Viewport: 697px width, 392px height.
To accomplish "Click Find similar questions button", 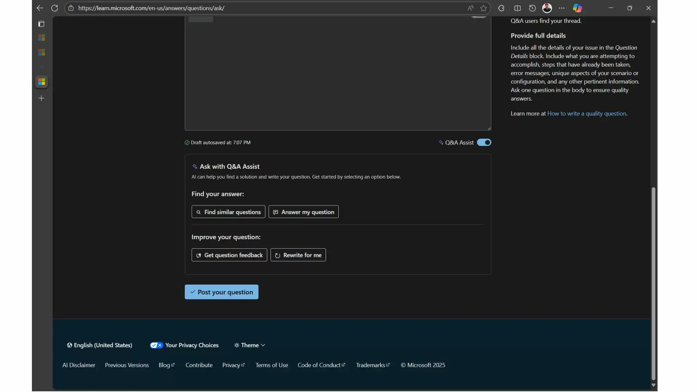I will (228, 212).
